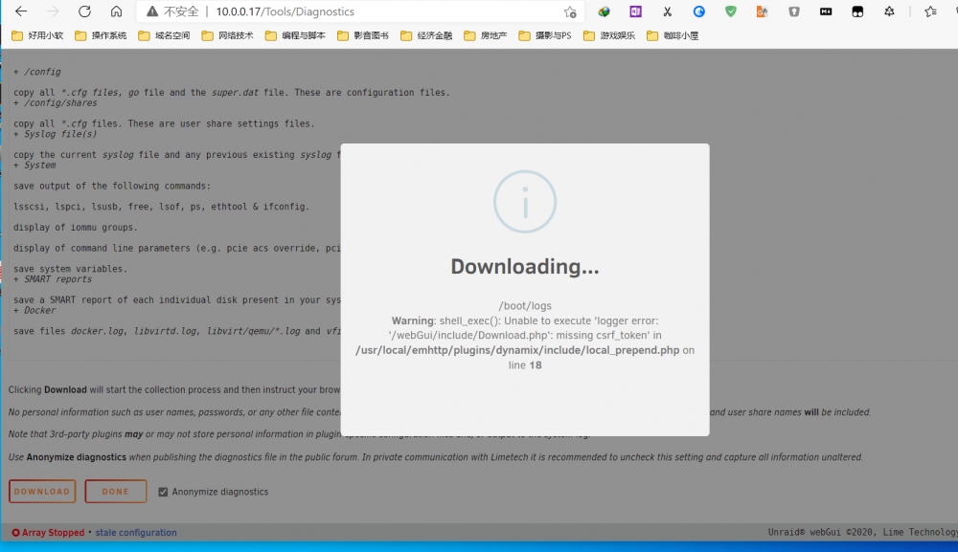
Task: Open the 咖啡小屋 bookmarks folder
Action: [x=673, y=35]
